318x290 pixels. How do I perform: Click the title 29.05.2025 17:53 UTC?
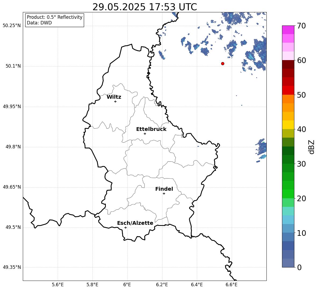(144, 7)
